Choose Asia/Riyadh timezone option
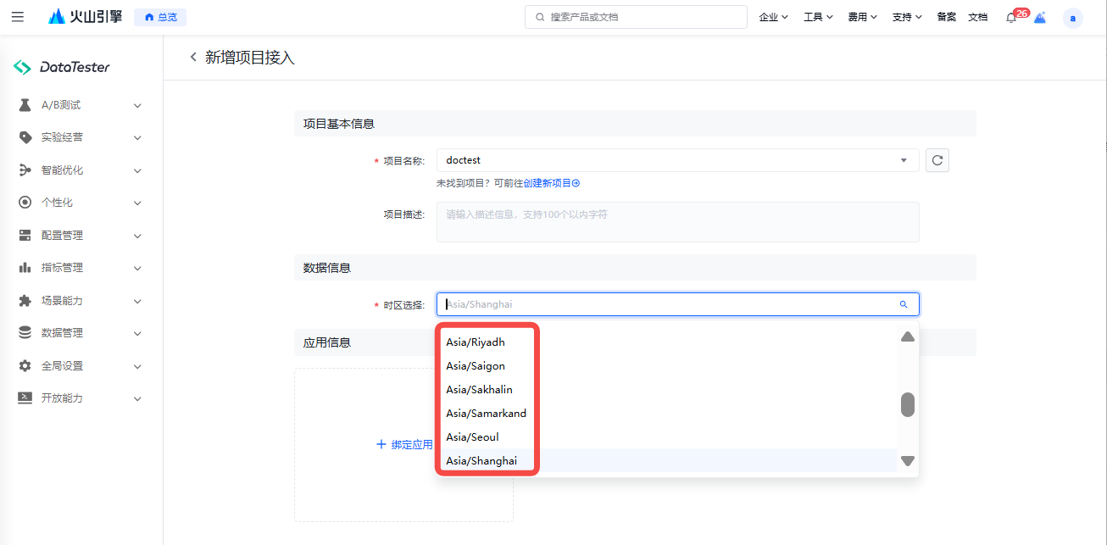Screen dimensions: 1107x545 coord(476,342)
